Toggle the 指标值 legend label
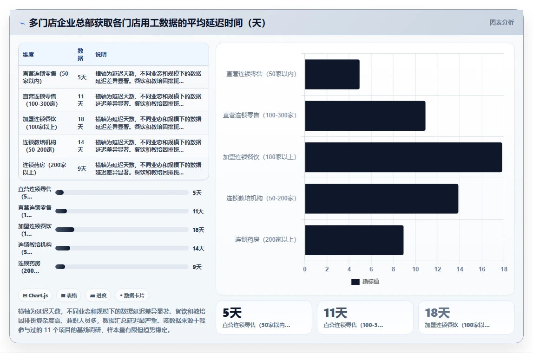 [x=370, y=282]
